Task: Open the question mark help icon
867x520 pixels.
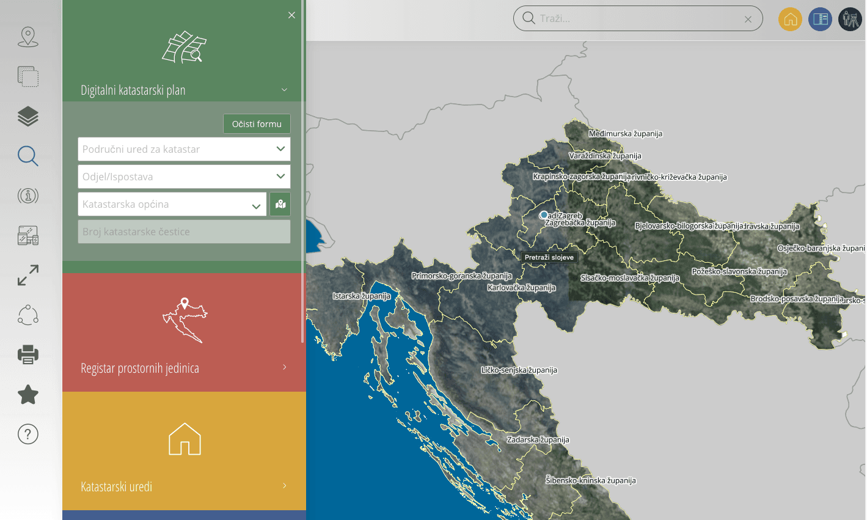Action: point(28,434)
